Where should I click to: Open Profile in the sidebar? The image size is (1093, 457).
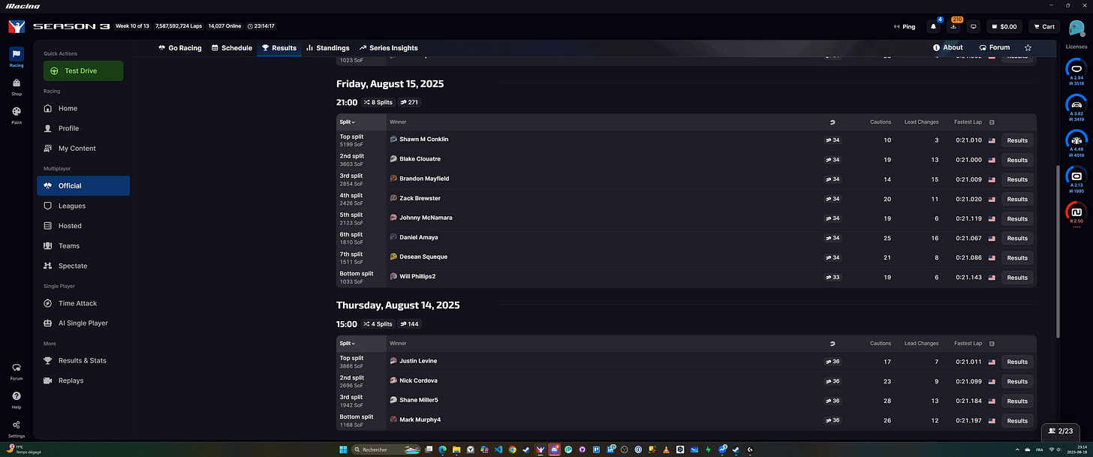pyautogui.click(x=83, y=128)
